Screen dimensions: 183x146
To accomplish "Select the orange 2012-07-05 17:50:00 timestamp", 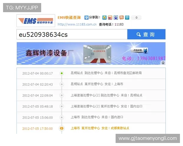I will point(38,129).
